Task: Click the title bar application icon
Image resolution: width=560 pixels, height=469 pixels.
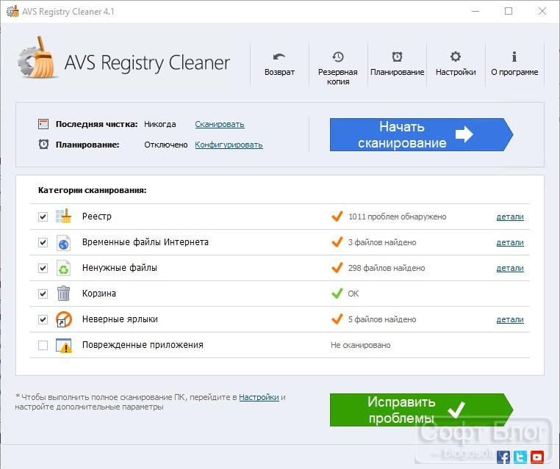Action: [x=12, y=12]
